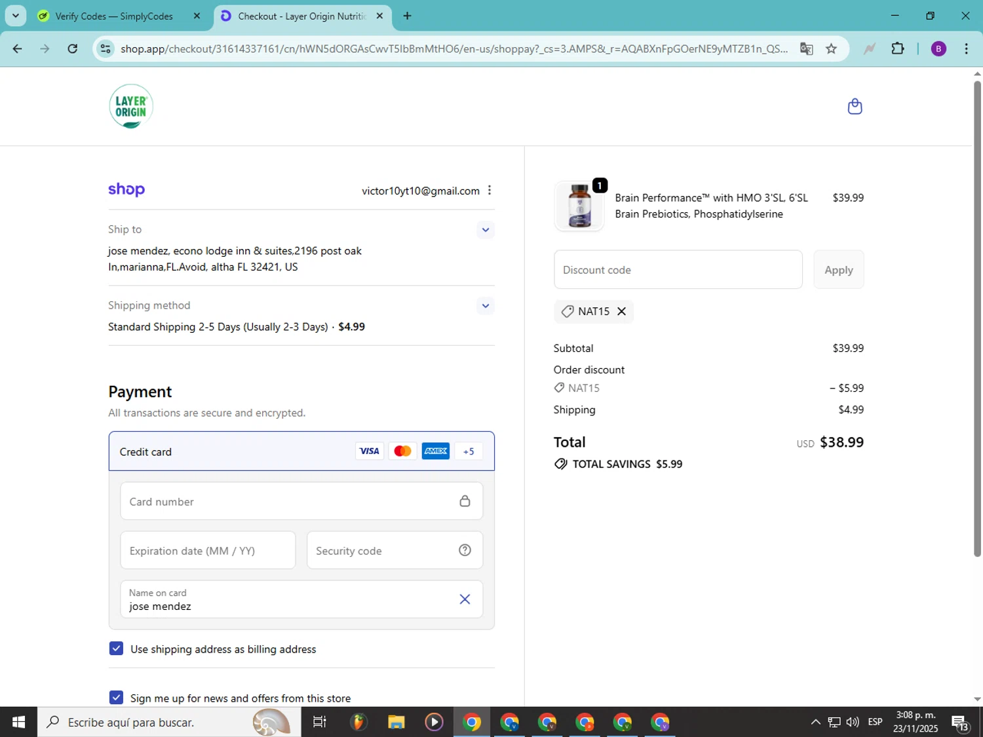
Task: Toggle use shipping address as billing
Action: click(116, 649)
